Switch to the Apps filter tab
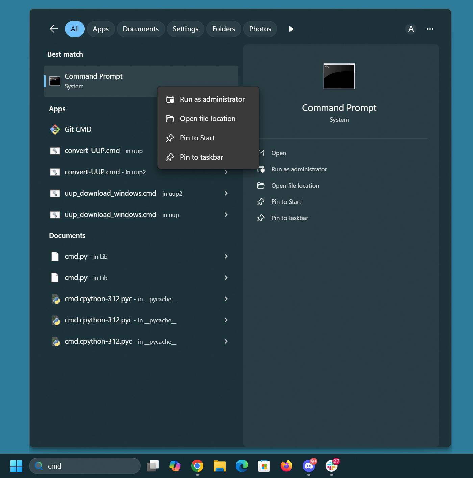 (101, 29)
